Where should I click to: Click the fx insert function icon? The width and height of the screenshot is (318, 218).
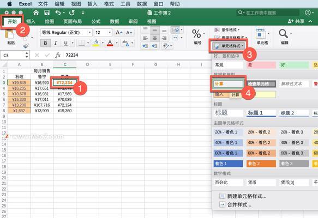coord(58,55)
